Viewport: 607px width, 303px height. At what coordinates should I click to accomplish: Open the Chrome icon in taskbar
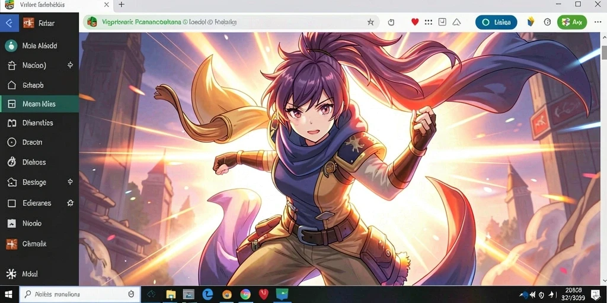[x=245, y=295]
